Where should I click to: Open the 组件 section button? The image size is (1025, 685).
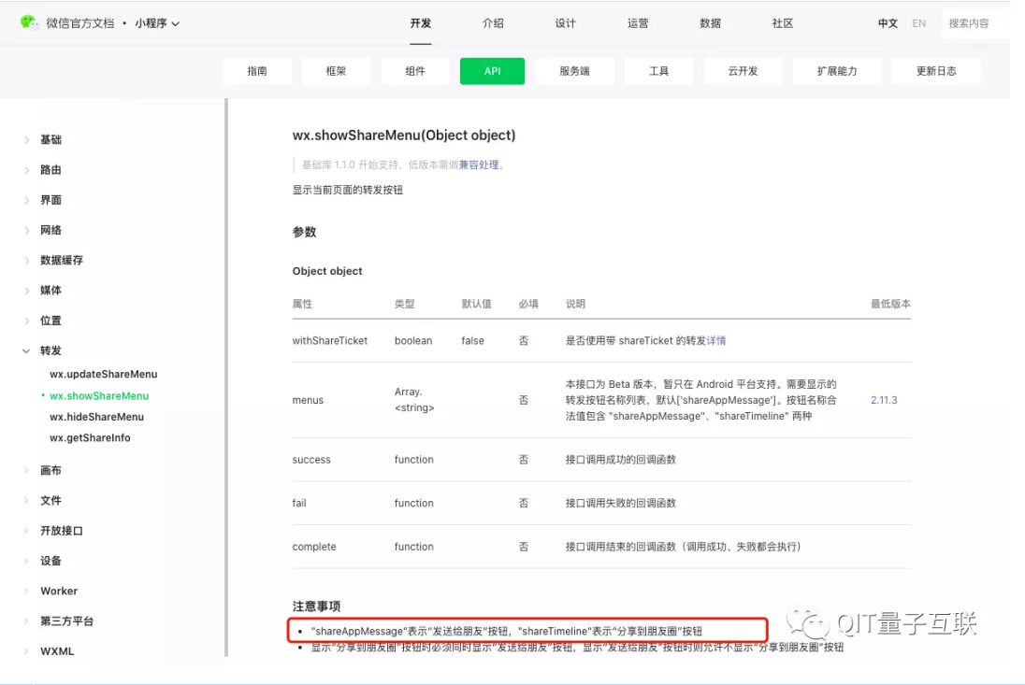tap(415, 71)
